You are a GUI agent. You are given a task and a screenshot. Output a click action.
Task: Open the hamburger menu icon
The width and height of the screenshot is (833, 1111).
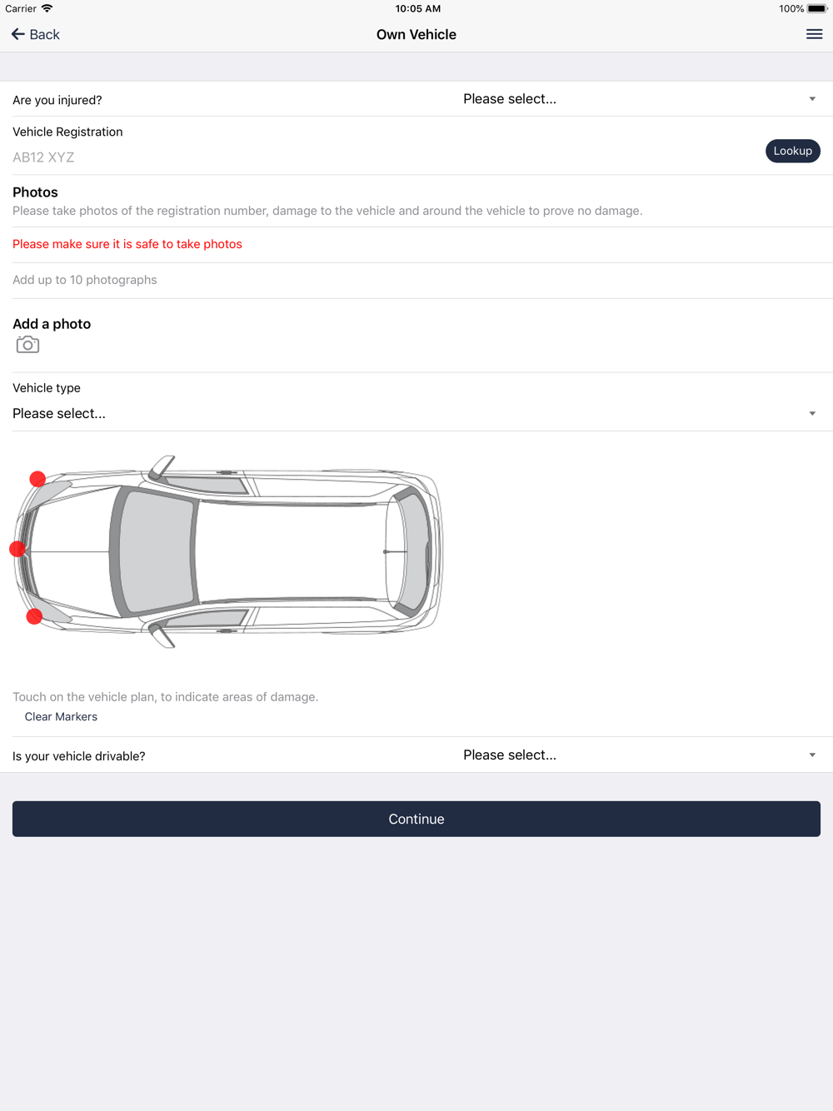(814, 34)
